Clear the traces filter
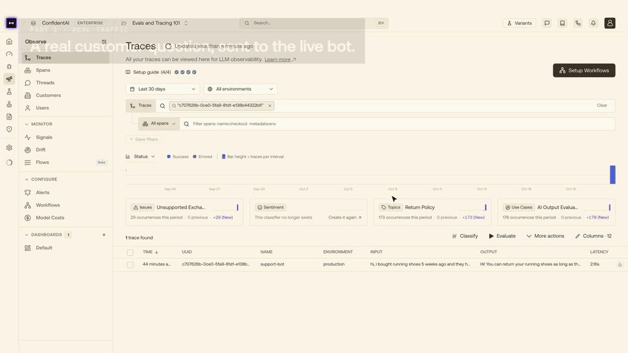 602,105
